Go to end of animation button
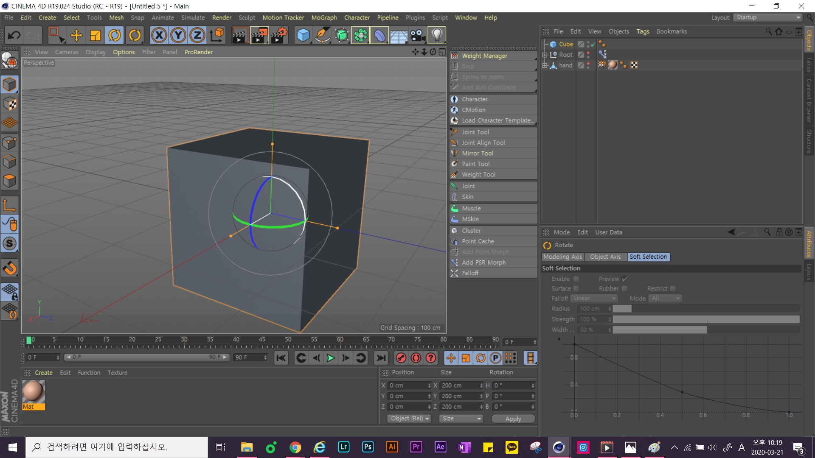 [x=381, y=358]
